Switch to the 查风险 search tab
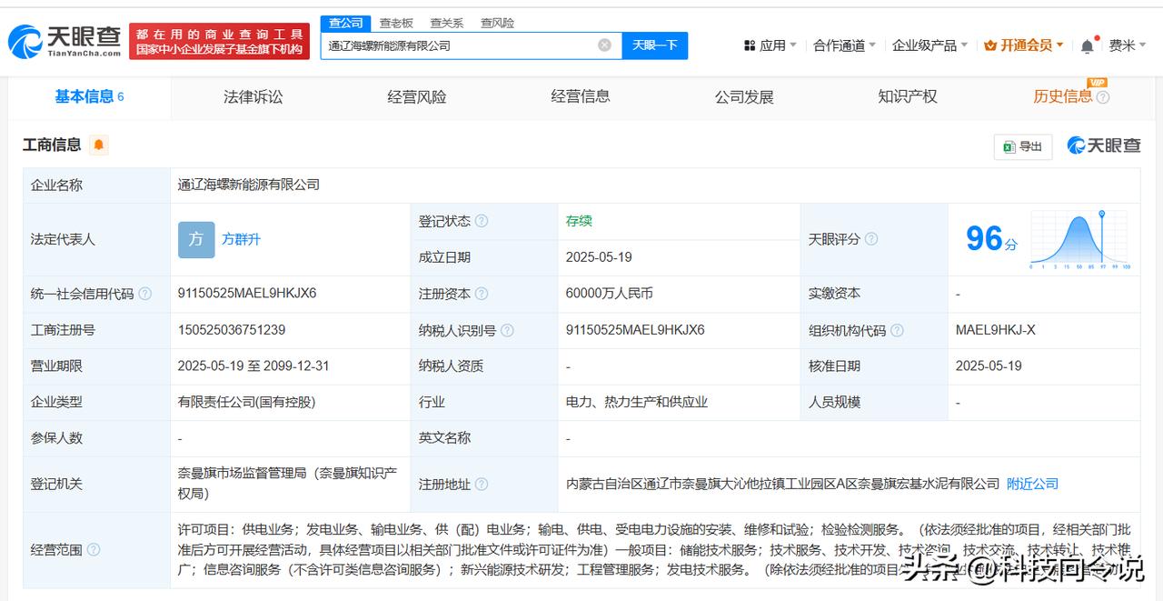1163x601 pixels. tap(497, 23)
